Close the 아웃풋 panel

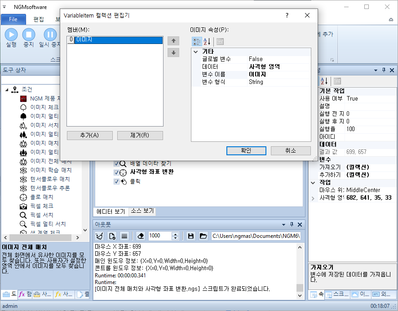[300, 224]
